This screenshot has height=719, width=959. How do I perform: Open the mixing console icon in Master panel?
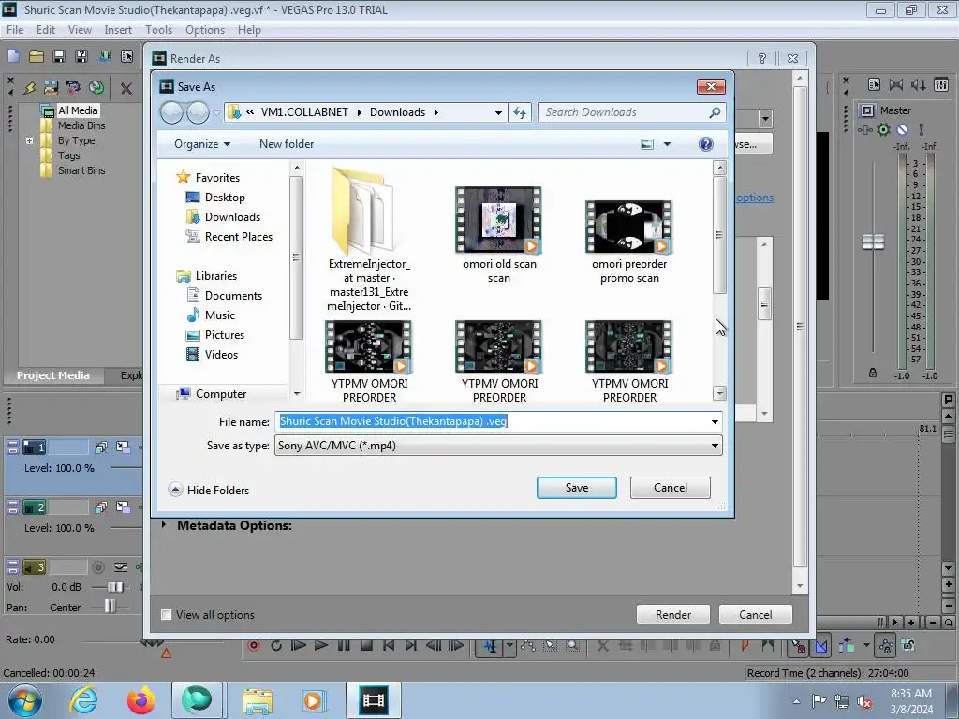tap(940, 85)
